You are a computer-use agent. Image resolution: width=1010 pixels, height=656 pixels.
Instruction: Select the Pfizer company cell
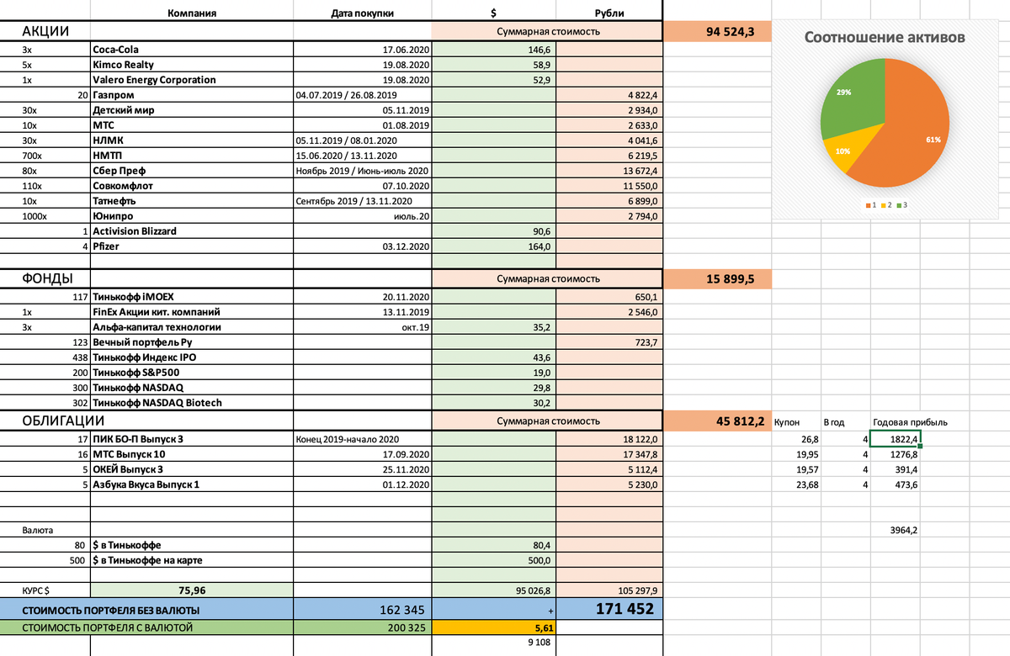click(192, 246)
